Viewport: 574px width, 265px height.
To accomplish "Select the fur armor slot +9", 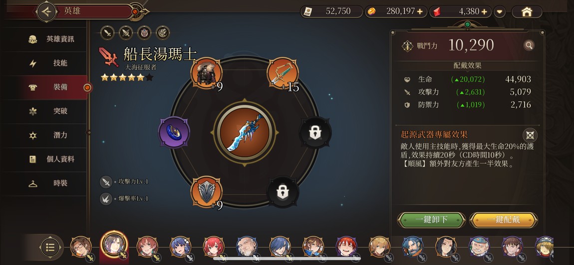I will (x=207, y=73).
